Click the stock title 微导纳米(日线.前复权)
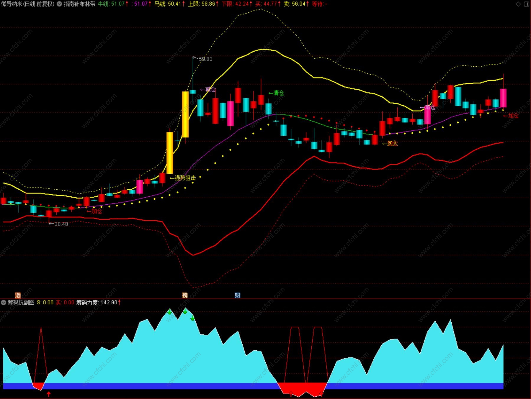 (x=28, y=4)
